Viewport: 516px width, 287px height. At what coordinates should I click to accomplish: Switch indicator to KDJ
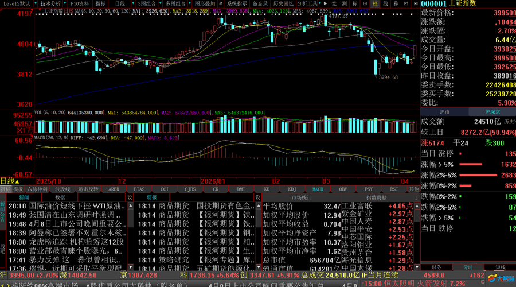tap(292, 189)
